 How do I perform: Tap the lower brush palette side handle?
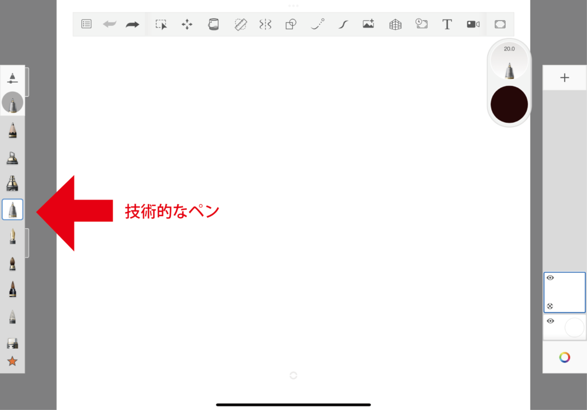point(27,243)
